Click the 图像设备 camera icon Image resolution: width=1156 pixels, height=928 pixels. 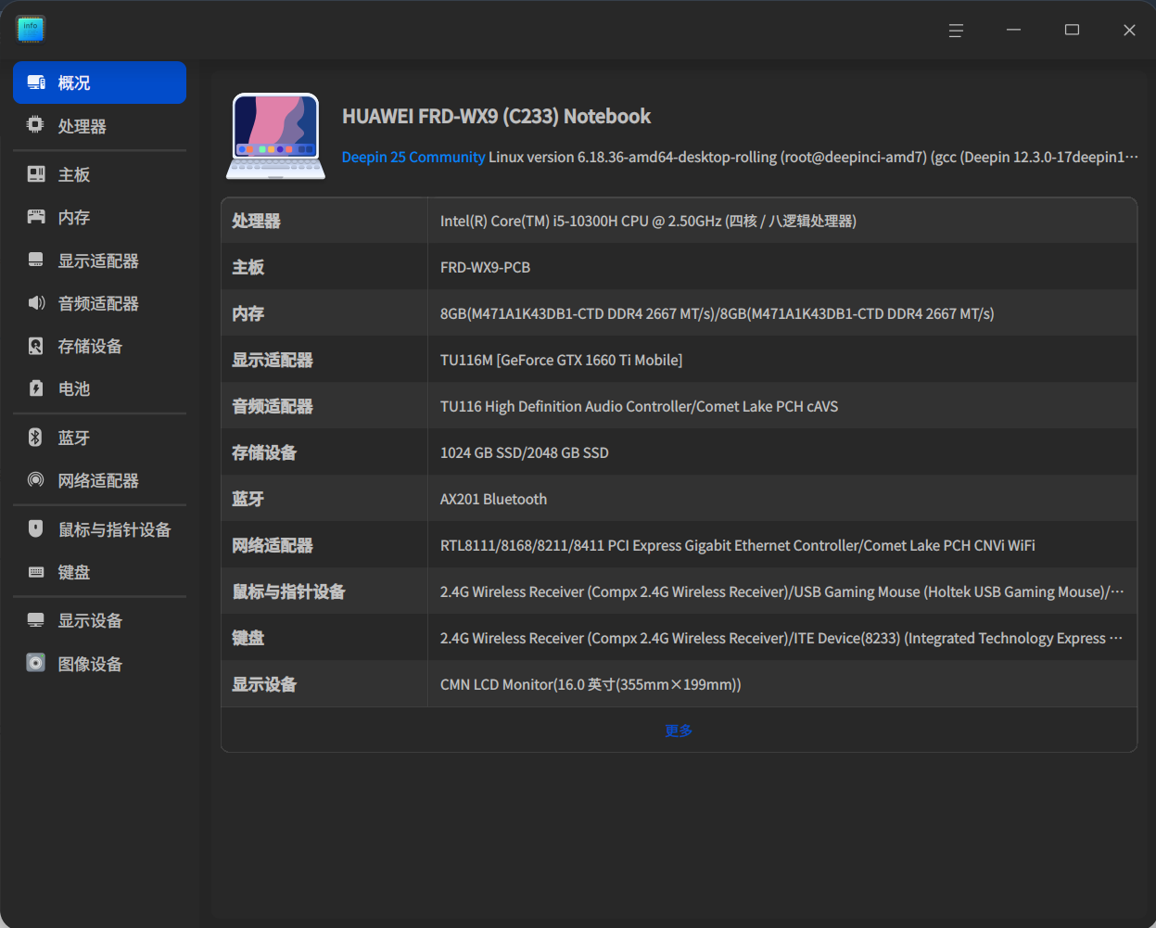36,663
